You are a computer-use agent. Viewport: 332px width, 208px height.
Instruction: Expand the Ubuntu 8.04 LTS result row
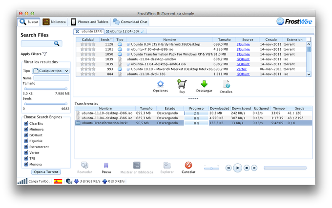click(128, 44)
